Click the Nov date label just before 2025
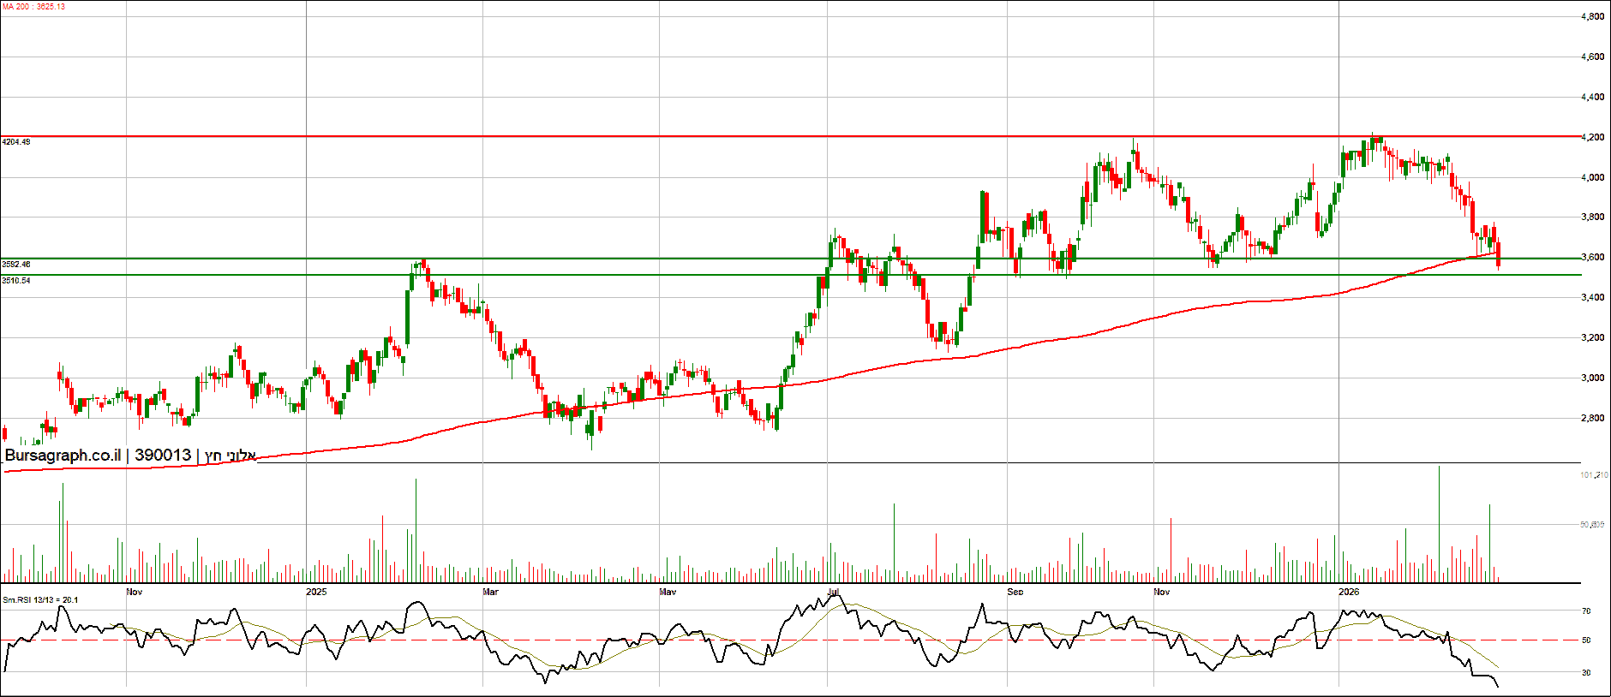The image size is (1611, 697). tap(134, 592)
